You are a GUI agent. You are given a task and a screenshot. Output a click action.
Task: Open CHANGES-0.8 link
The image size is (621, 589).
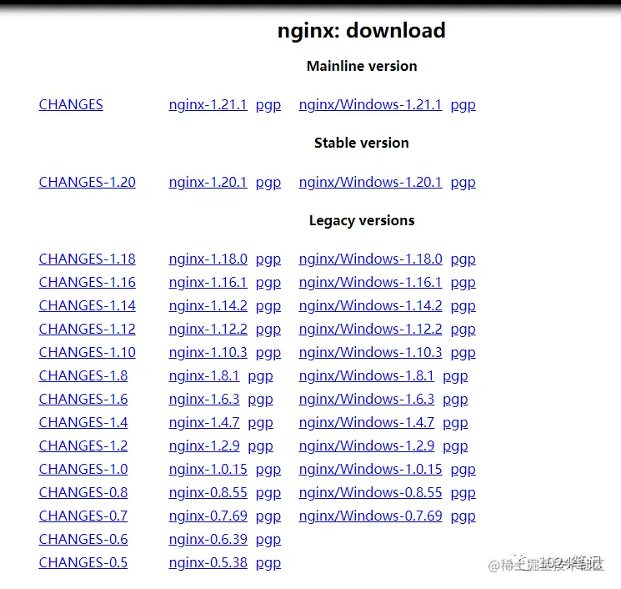pyautogui.click(x=83, y=493)
